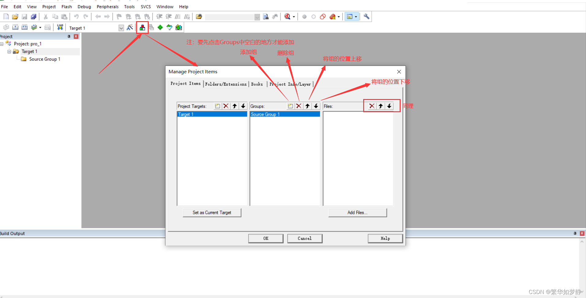This screenshot has height=298, width=586.
Task: Create a new file from toolbar
Action: click(6, 17)
